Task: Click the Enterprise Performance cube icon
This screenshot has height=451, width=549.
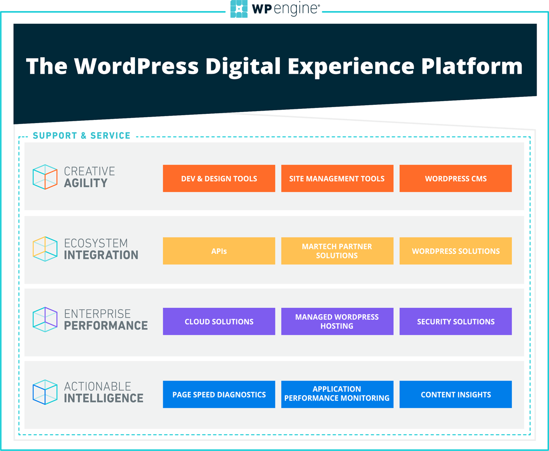Action: (x=45, y=319)
